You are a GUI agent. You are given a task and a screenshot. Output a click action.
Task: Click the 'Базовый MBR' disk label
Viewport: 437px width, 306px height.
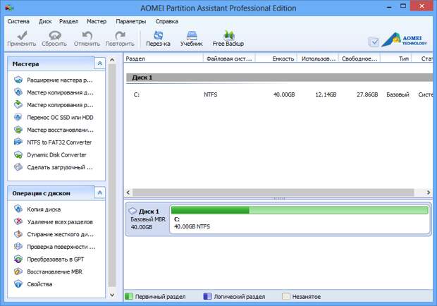[x=148, y=219]
